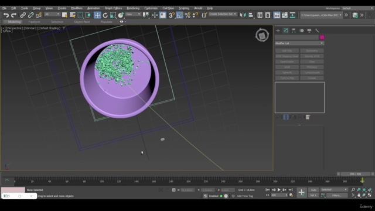This screenshot has width=375, height=211.
Task: Toggle the Layer Explorer
Action: pos(268,15)
